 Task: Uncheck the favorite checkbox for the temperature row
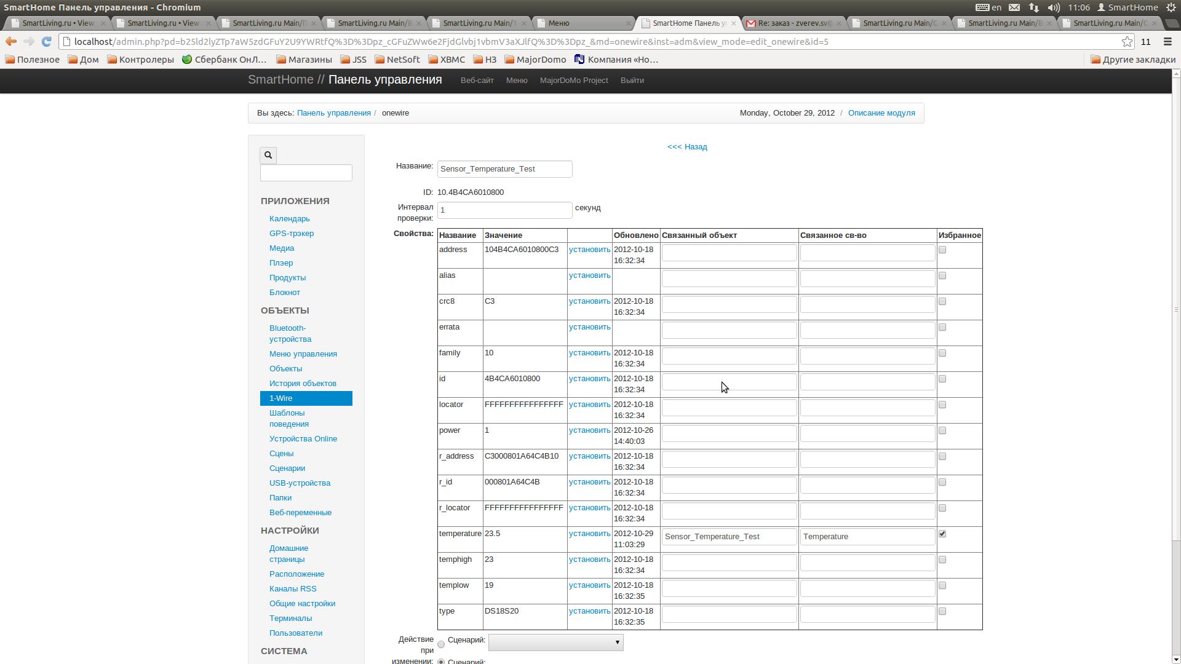(942, 534)
